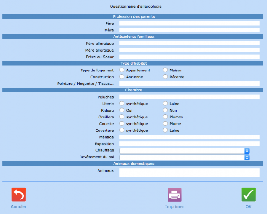
Task: Open the Revêtement du sol dropdown
Action: pyautogui.click(x=185, y=157)
